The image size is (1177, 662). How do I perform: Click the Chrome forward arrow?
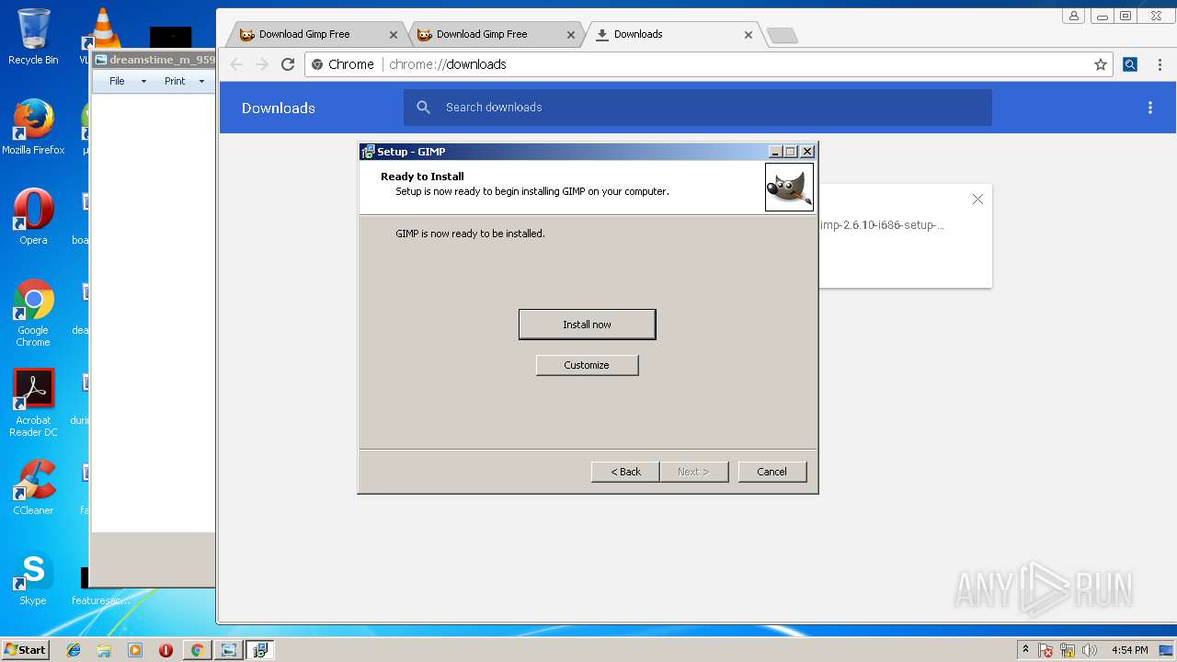click(262, 64)
